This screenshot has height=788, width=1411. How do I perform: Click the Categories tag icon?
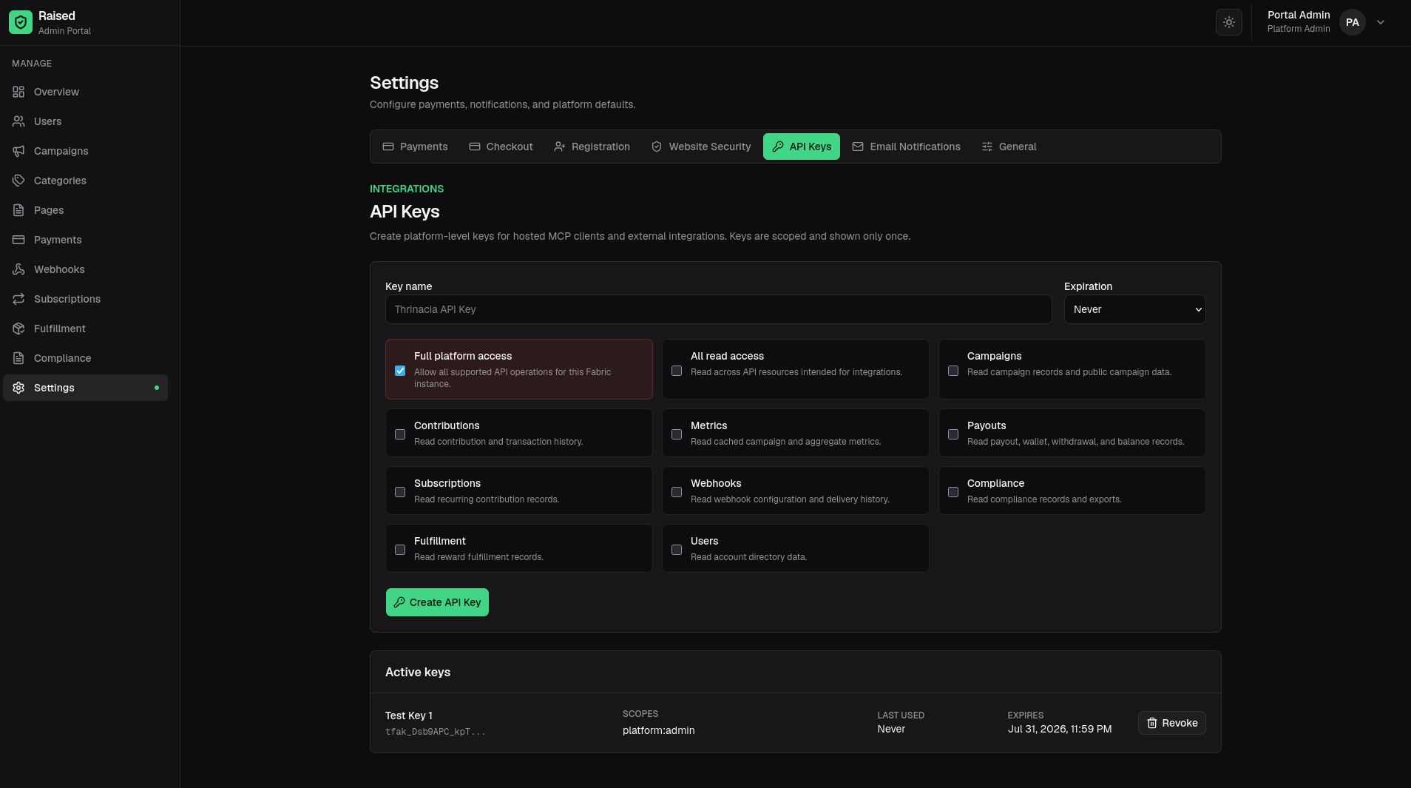click(18, 181)
